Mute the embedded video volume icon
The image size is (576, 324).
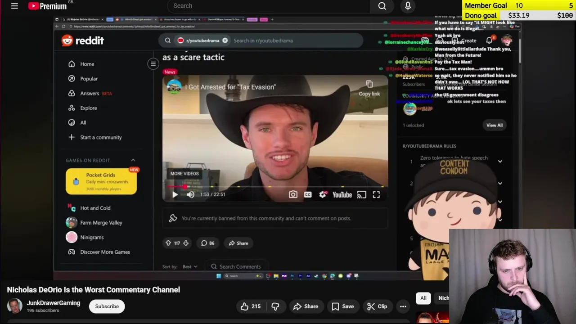[x=190, y=194]
